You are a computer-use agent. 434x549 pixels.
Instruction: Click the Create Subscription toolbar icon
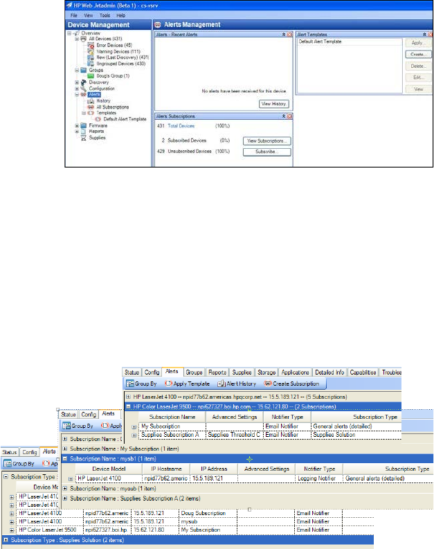tap(268, 384)
